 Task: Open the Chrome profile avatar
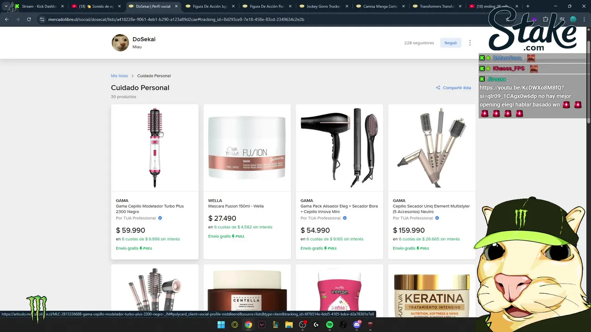click(573, 19)
